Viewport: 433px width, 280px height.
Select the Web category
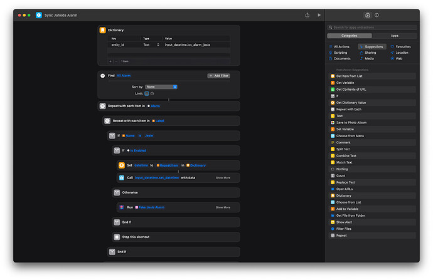pyautogui.click(x=397, y=59)
